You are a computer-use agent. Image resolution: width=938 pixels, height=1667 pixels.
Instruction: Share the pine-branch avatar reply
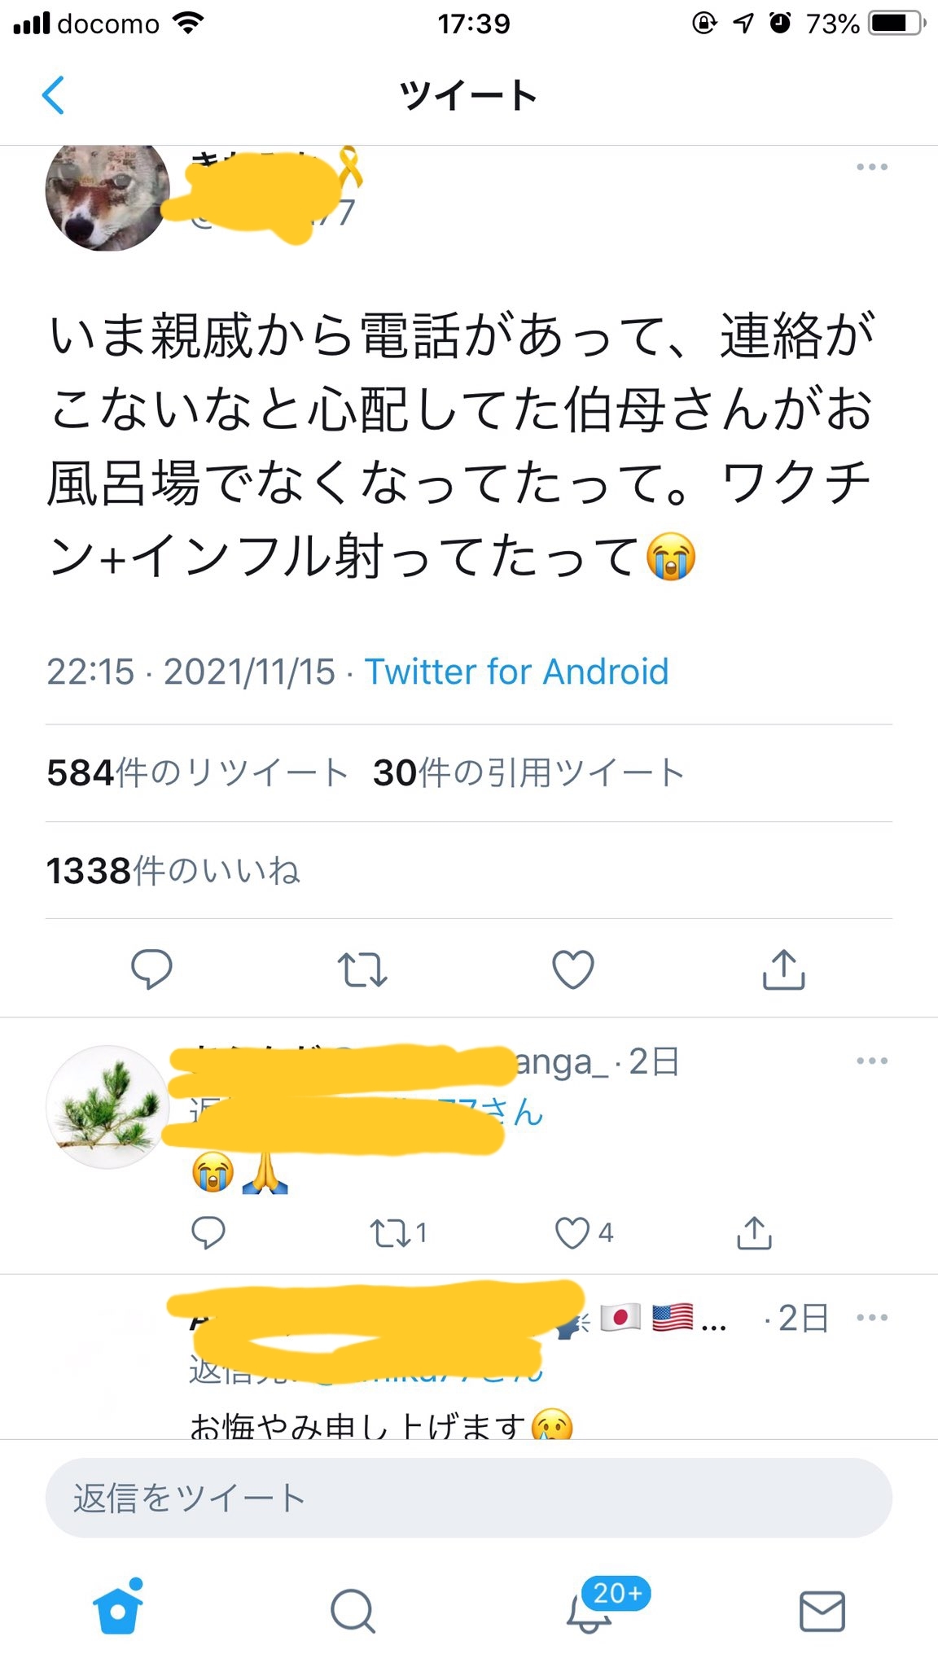tap(754, 1233)
